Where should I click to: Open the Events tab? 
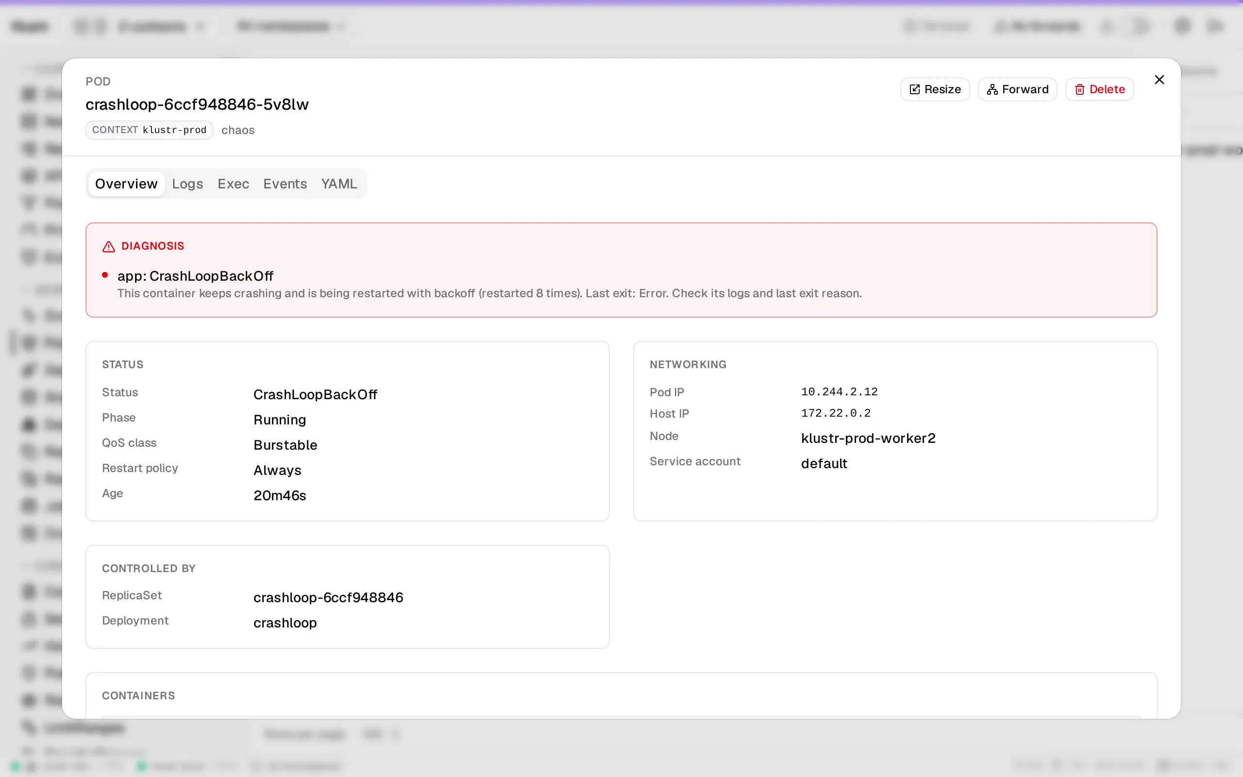pyautogui.click(x=285, y=184)
